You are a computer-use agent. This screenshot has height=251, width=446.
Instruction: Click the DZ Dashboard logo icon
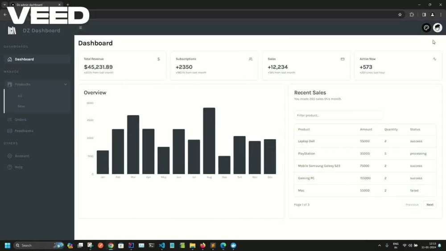12,30
